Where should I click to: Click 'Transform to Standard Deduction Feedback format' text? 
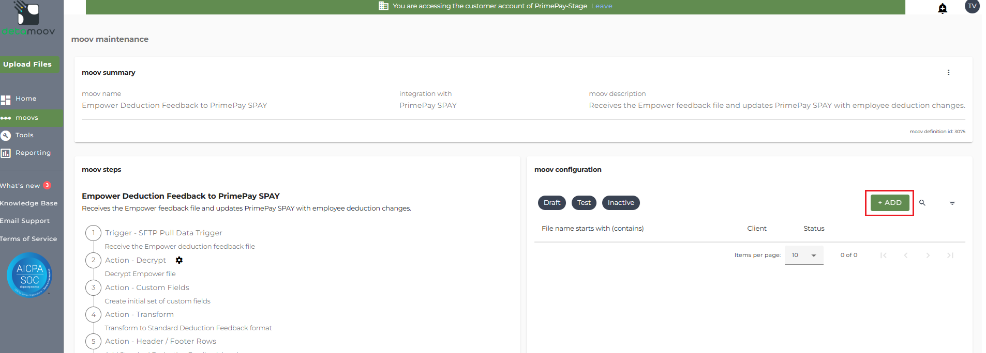tap(188, 328)
